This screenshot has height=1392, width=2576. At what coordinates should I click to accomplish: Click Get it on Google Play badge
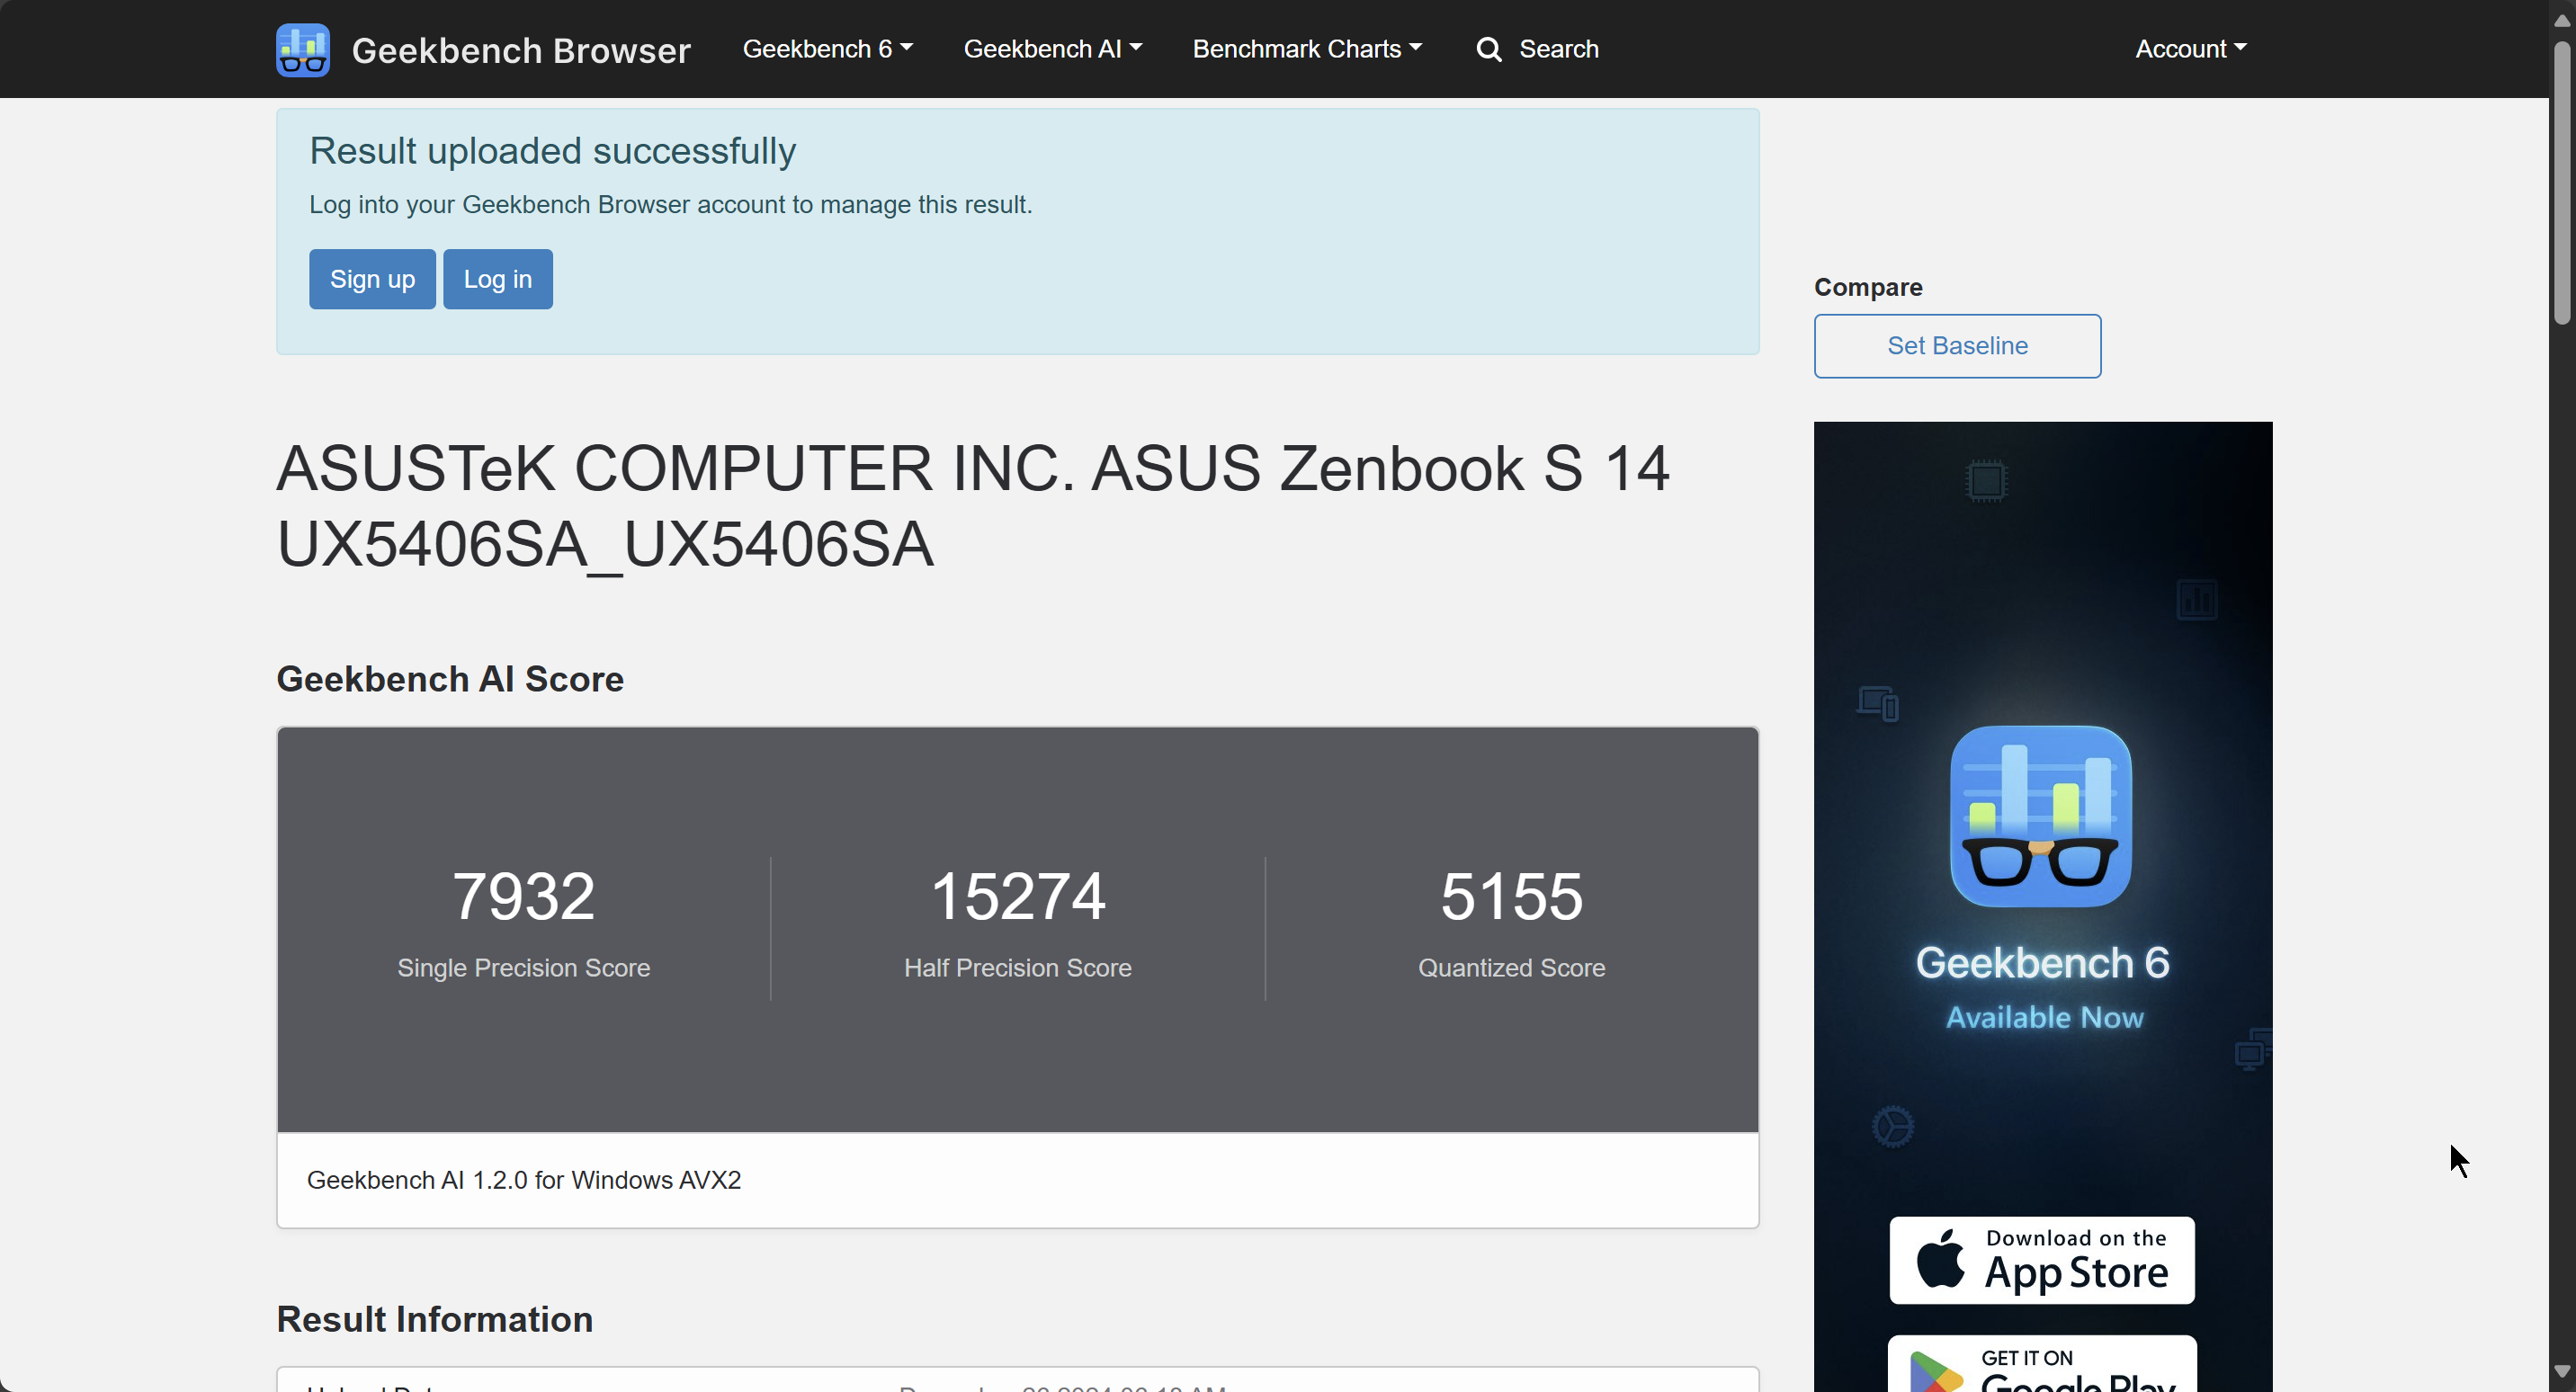pyautogui.click(x=2041, y=1364)
